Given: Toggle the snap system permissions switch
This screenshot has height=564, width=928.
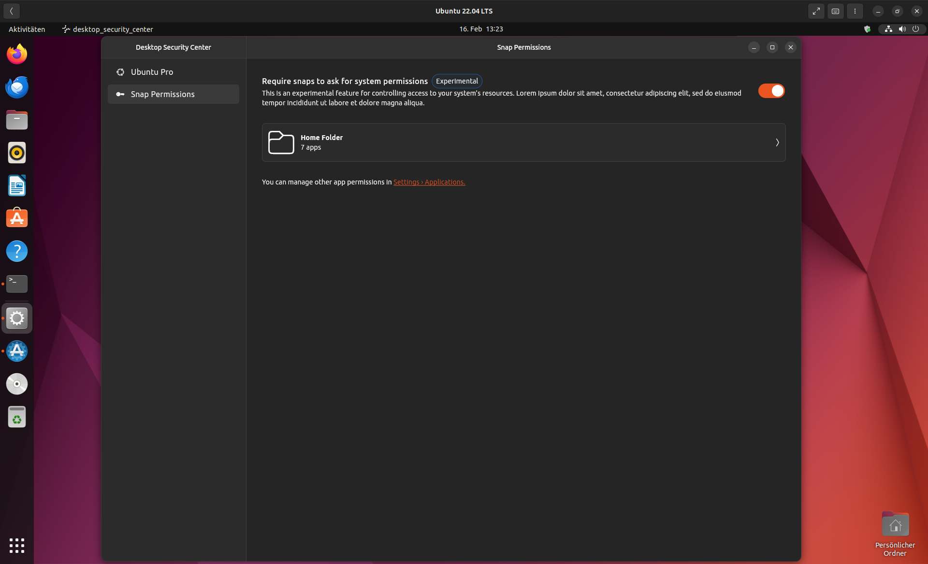Looking at the screenshot, I should coord(771,91).
